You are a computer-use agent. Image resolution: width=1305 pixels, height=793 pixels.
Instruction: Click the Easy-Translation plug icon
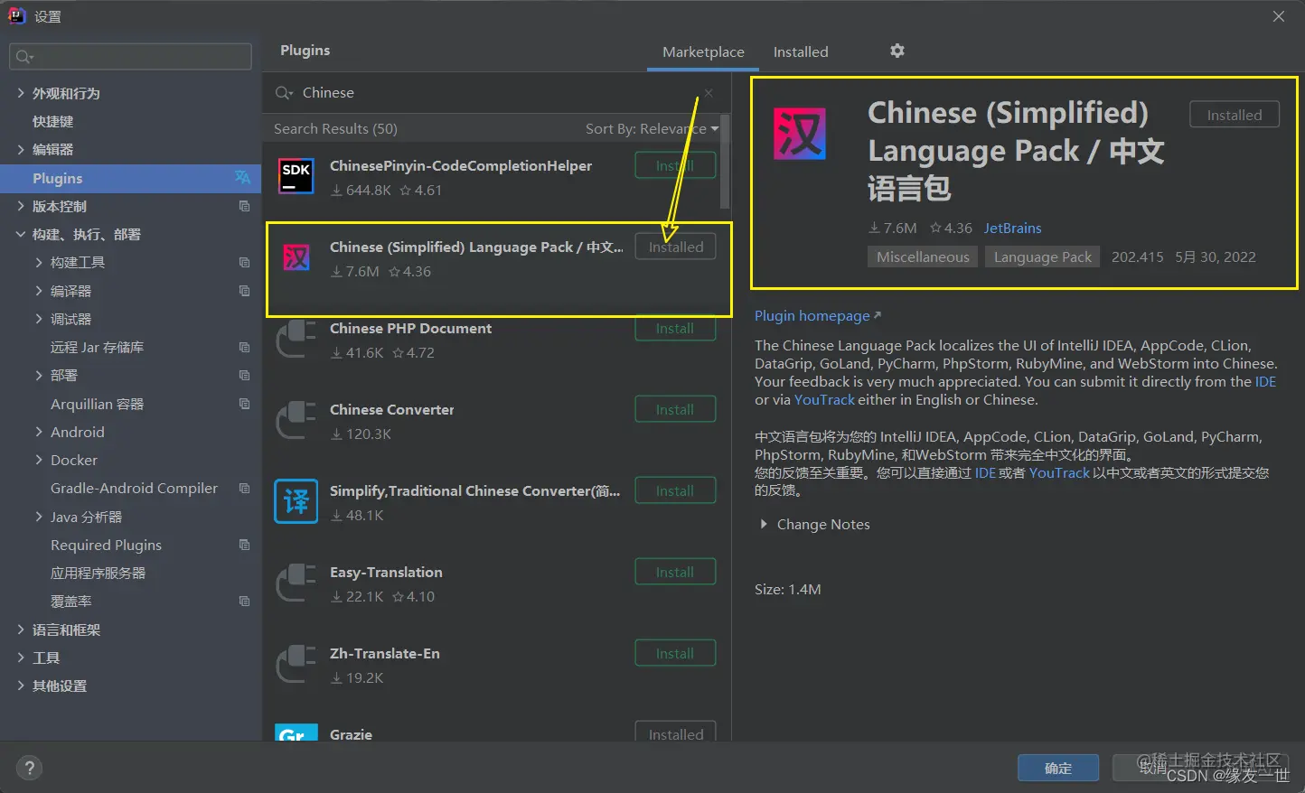tap(296, 583)
